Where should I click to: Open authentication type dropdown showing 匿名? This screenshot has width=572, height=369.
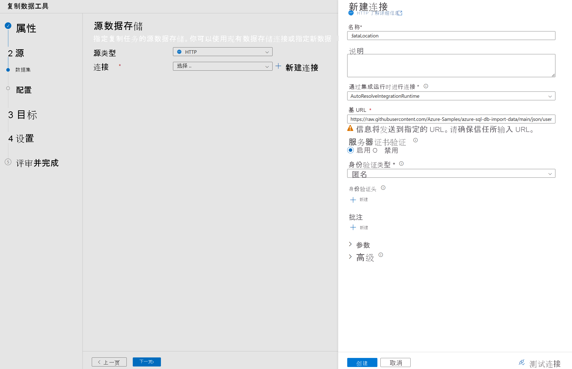pyautogui.click(x=451, y=173)
